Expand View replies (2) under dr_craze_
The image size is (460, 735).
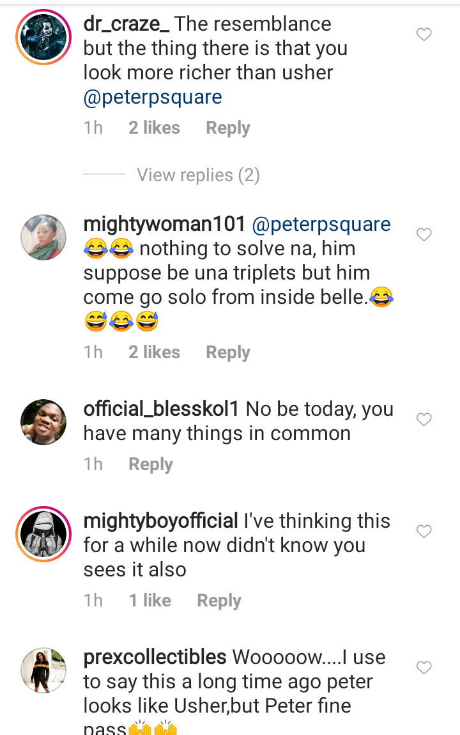[198, 175]
